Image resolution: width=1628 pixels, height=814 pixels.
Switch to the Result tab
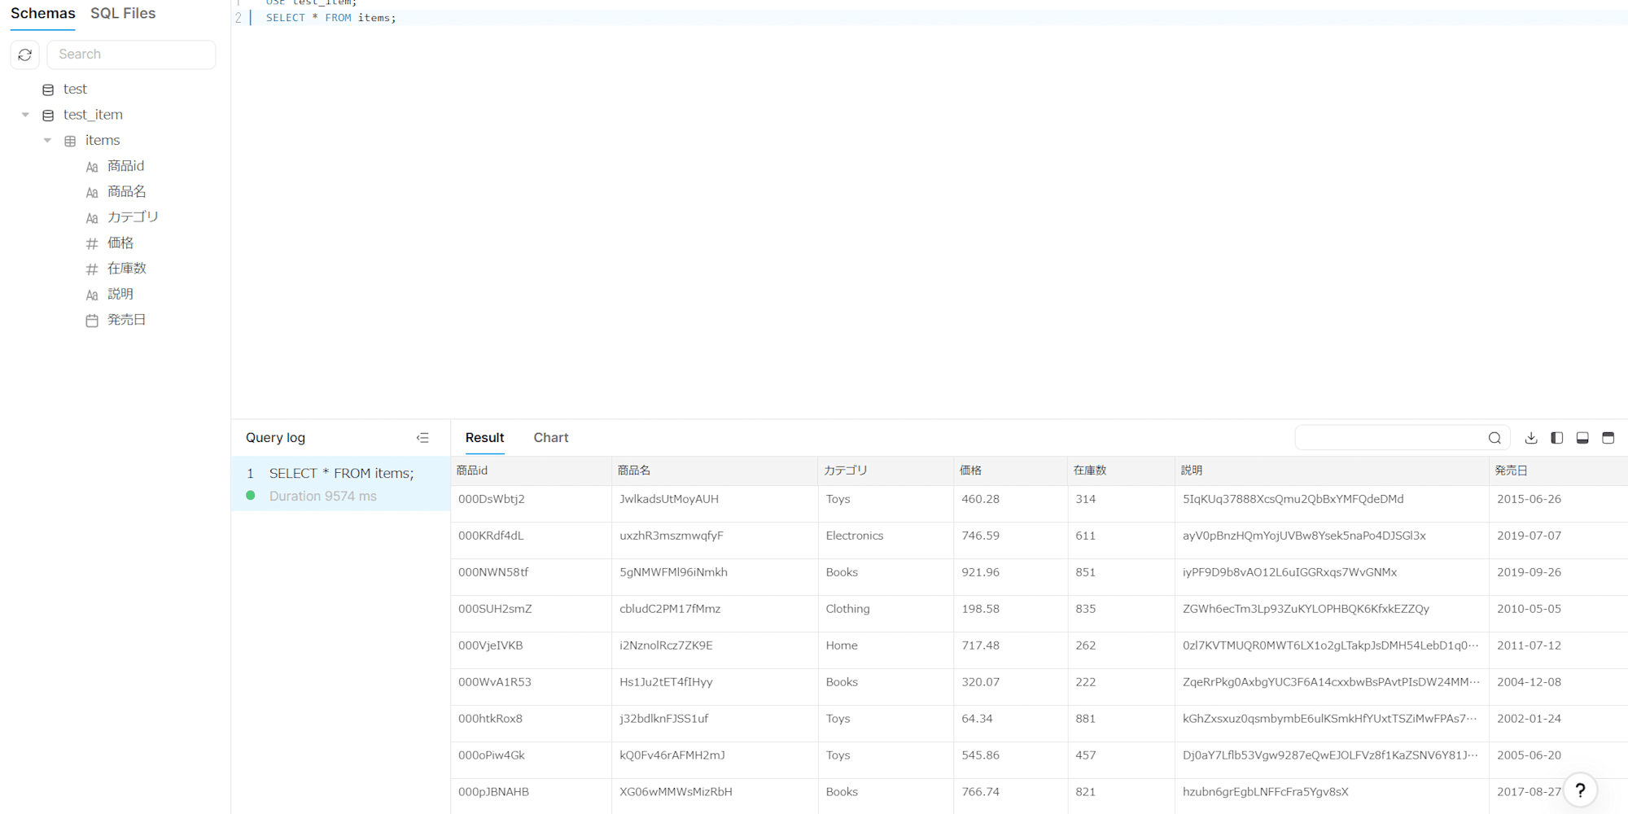(484, 438)
